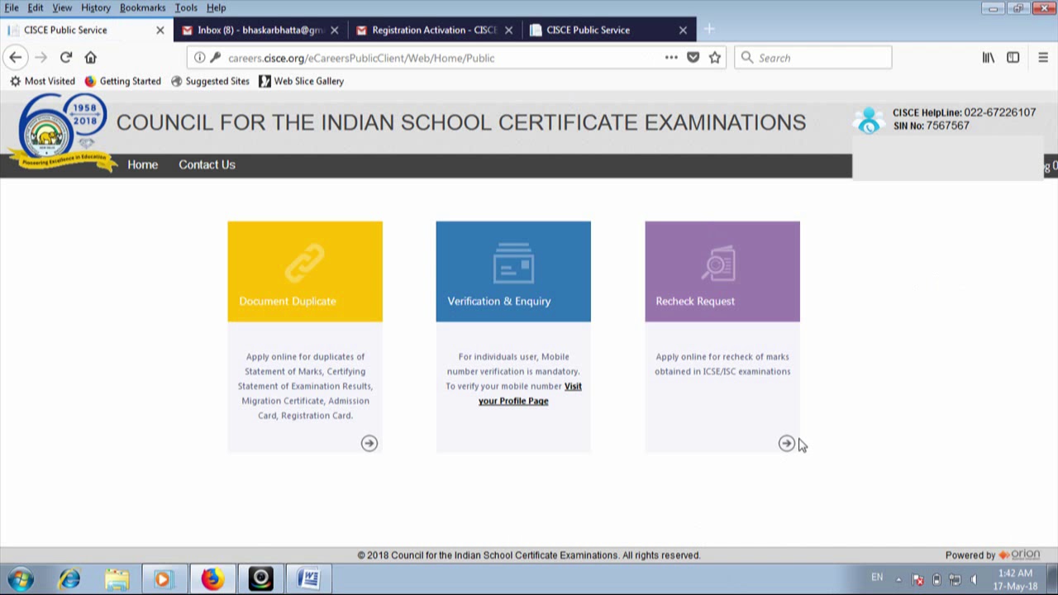
Task: Close the Gmail Inbox tab
Action: point(334,30)
